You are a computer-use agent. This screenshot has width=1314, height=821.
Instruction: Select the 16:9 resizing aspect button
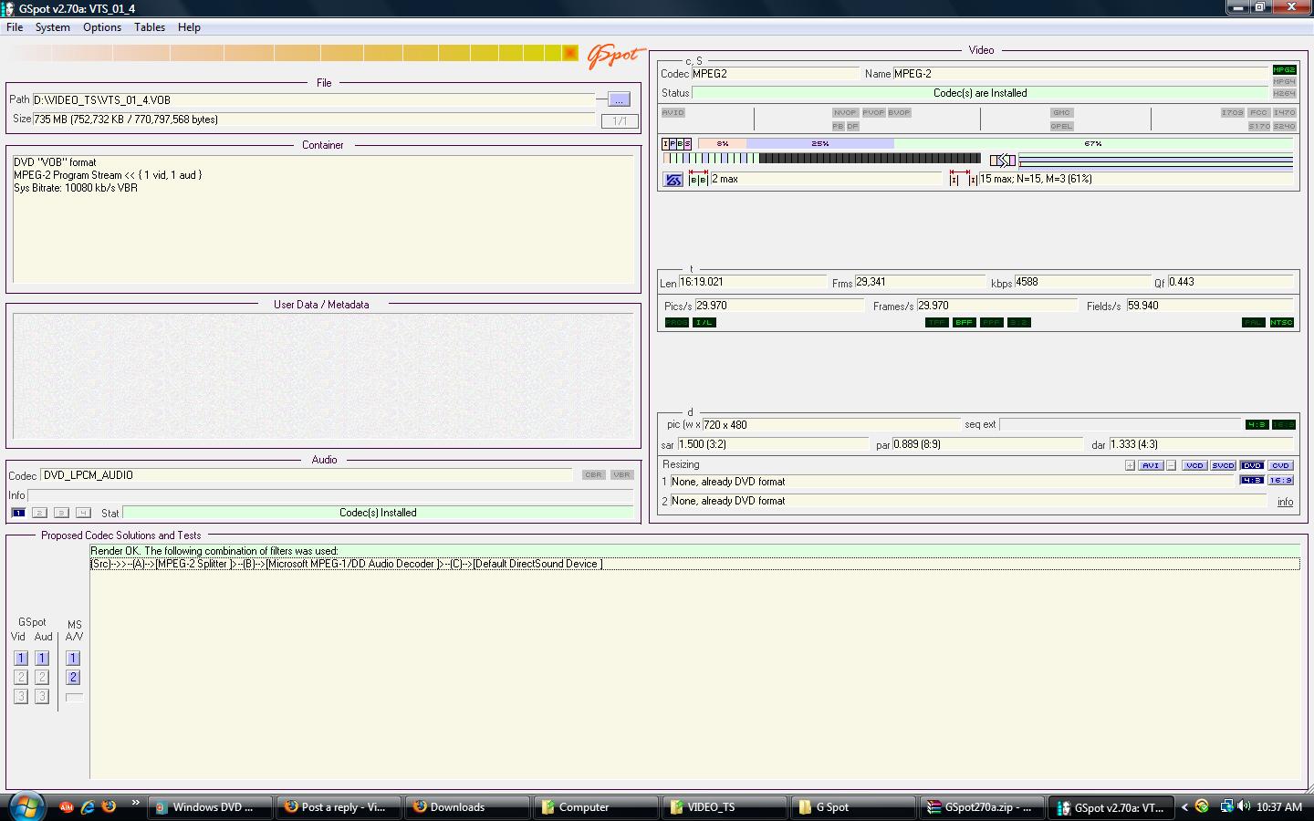[1280, 480]
